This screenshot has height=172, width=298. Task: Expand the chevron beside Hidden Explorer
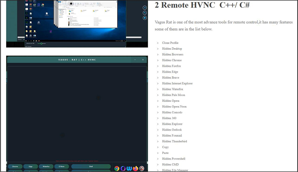click(x=158, y=124)
